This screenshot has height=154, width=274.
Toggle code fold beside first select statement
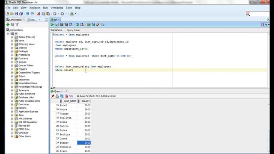[54, 35]
